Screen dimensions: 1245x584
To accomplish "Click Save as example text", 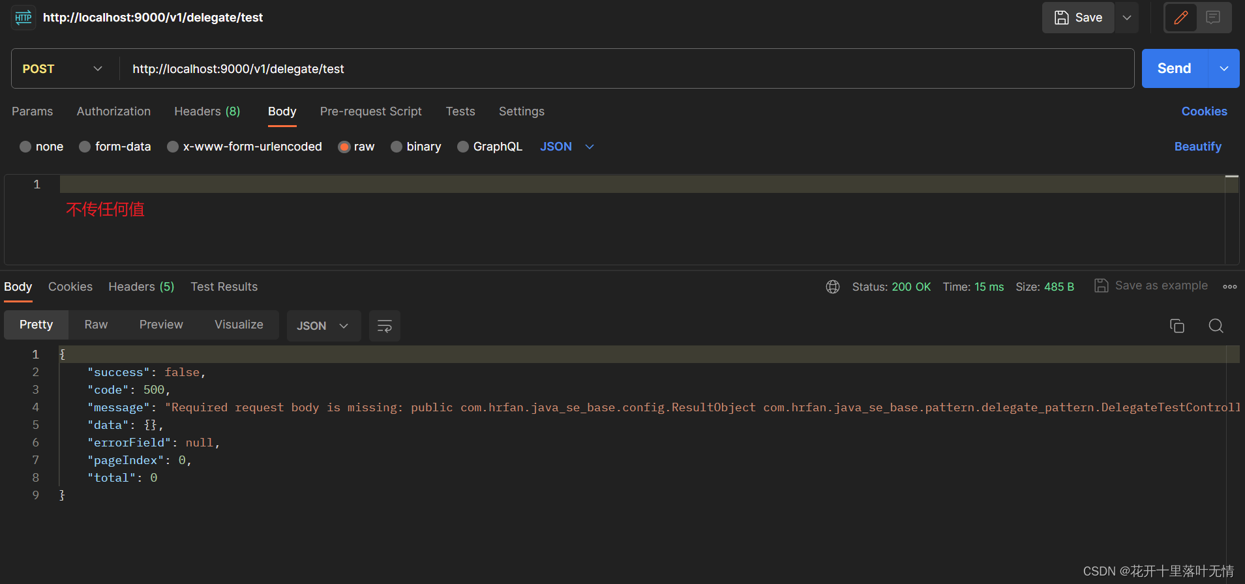I will (x=1162, y=285).
